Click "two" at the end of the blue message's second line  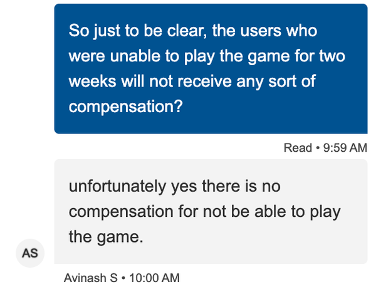tap(332, 56)
